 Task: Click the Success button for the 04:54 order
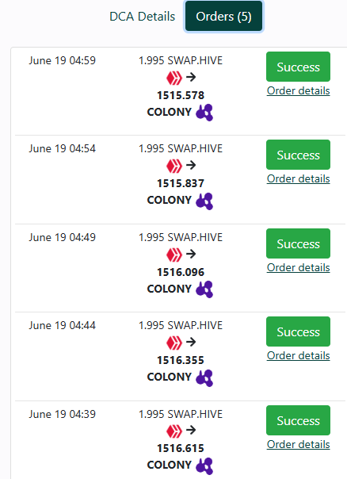298,155
